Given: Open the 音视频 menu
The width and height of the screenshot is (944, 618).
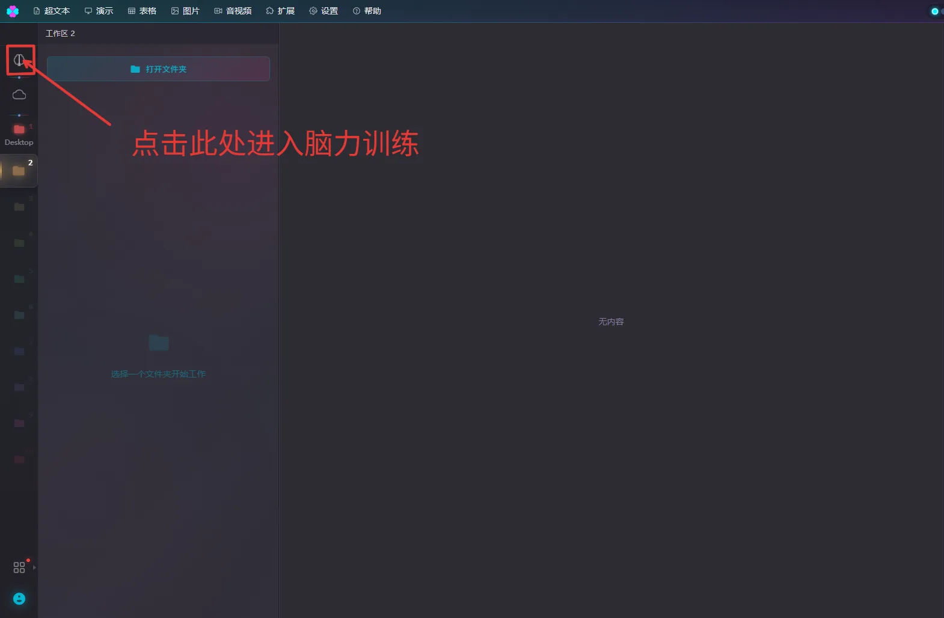Looking at the screenshot, I should pyautogui.click(x=233, y=11).
